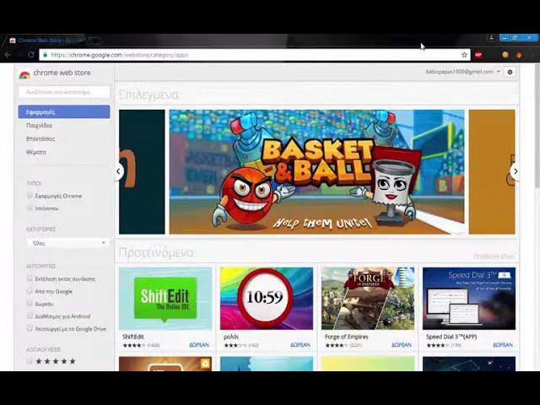Enable the Εκτέλεση εκτός σύνδεσης filter
This screenshot has width=540, height=405.
pos(30,278)
